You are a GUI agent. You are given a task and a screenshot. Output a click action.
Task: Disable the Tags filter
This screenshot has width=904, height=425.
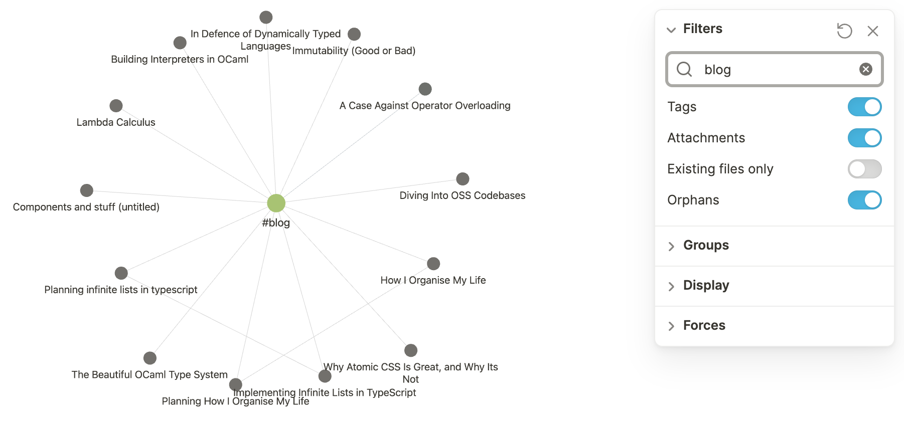coord(864,107)
